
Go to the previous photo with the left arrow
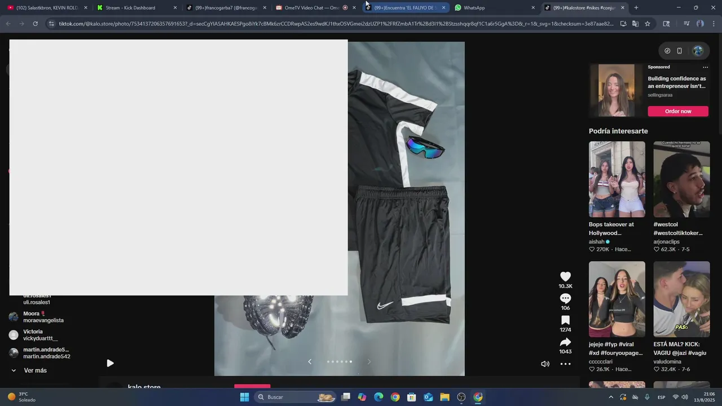[x=310, y=361]
